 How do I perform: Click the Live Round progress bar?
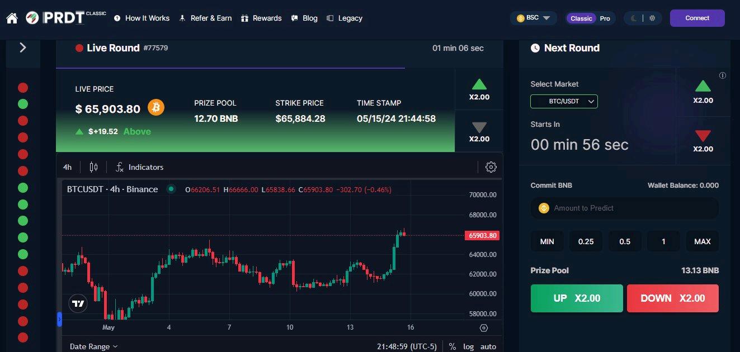coord(230,68)
